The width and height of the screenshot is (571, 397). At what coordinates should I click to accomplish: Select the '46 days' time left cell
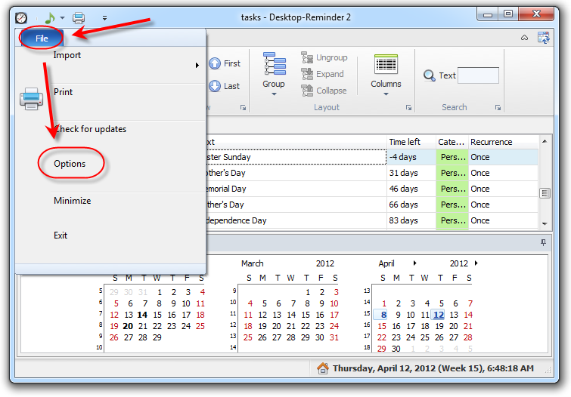click(x=411, y=189)
